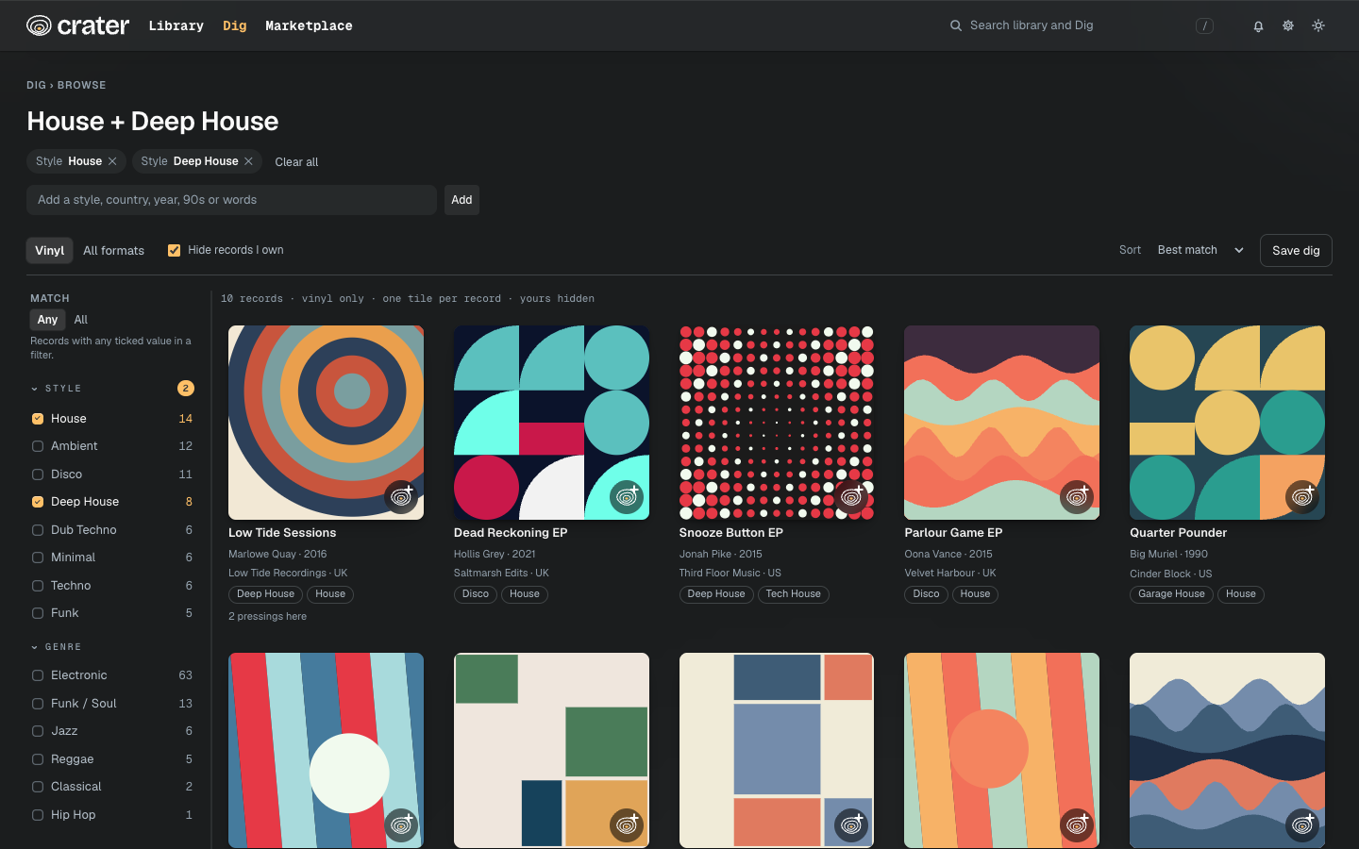Add blue-blocks record to crate

[x=852, y=824]
